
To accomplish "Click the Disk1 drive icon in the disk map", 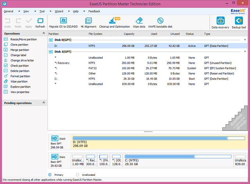I will click(55, 157).
